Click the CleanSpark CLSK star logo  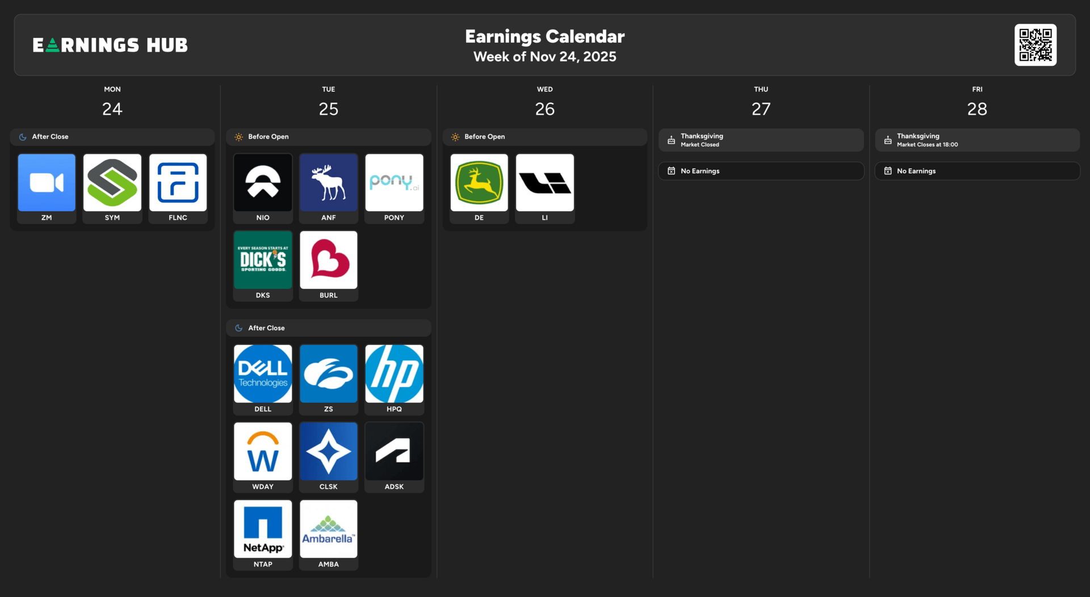coord(329,452)
